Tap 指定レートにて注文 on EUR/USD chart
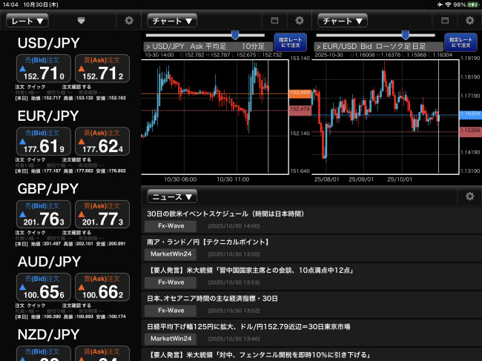This screenshot has width=482, height=361. click(x=460, y=42)
